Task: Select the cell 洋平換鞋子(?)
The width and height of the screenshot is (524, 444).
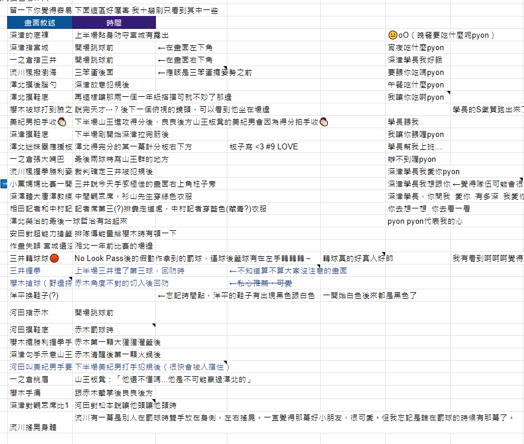Action: (40, 295)
